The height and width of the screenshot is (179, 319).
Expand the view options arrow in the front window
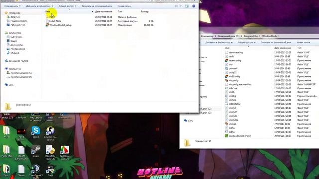click(181, 6)
